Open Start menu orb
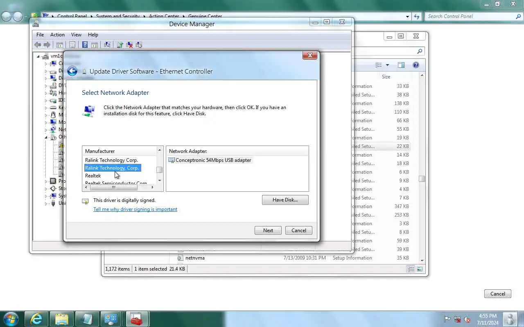 coord(11,319)
